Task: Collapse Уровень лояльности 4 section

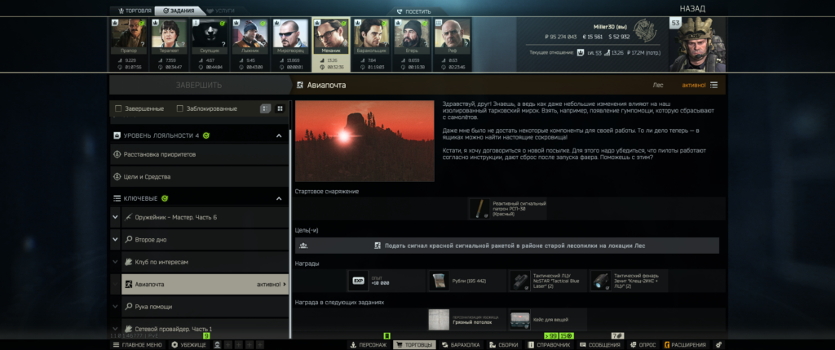Action: point(279,136)
